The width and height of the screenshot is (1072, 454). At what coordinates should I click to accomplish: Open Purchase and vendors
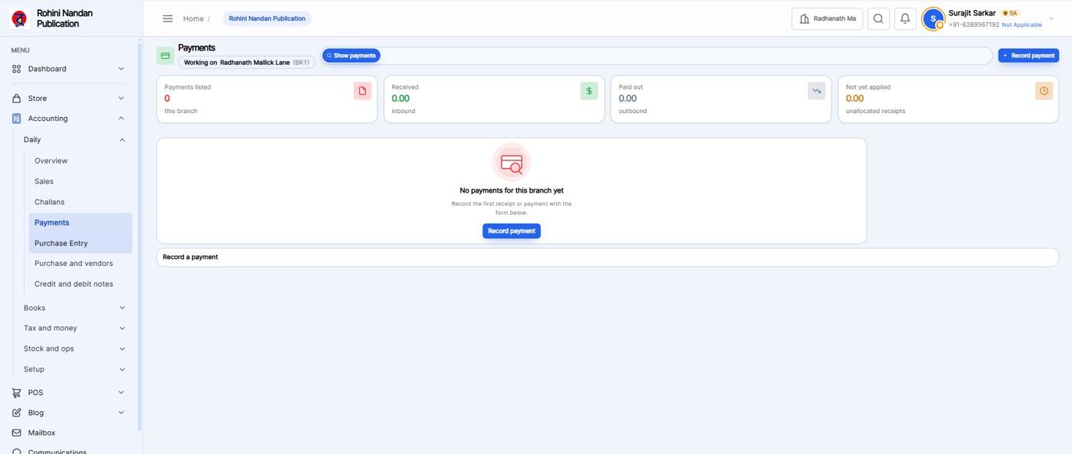coord(80,264)
